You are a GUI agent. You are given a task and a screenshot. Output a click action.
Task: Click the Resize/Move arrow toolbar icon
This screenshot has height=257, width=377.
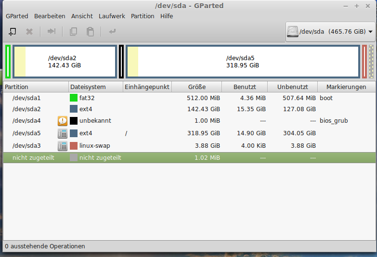click(52, 31)
